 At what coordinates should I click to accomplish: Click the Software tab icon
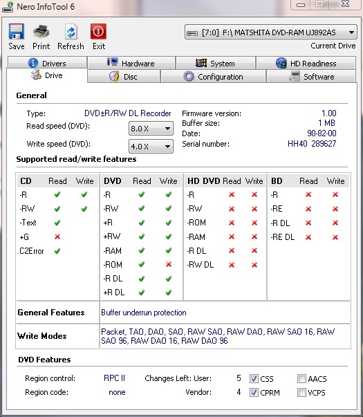(x=295, y=76)
